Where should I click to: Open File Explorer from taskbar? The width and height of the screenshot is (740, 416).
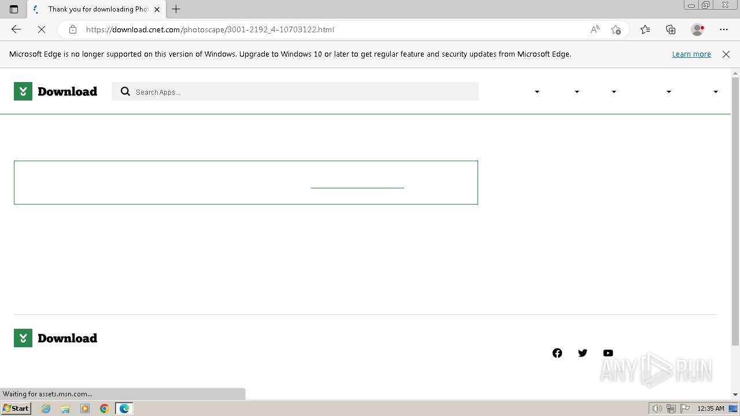[x=65, y=408]
